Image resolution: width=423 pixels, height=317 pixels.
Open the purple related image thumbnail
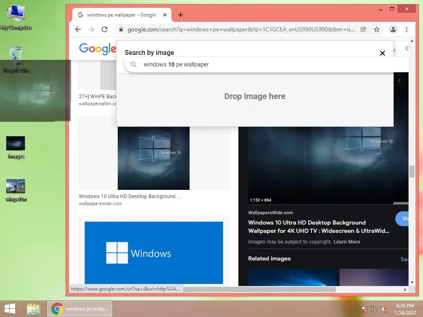[374, 277]
